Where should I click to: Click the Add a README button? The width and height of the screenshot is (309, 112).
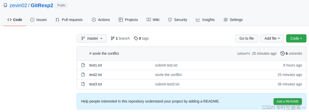[x=287, y=101]
